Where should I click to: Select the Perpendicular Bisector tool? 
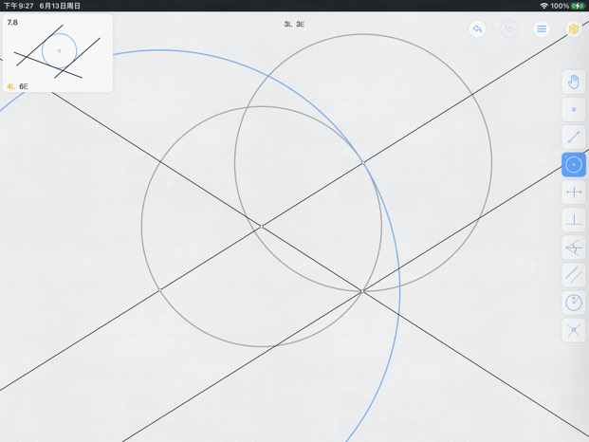tap(574, 193)
